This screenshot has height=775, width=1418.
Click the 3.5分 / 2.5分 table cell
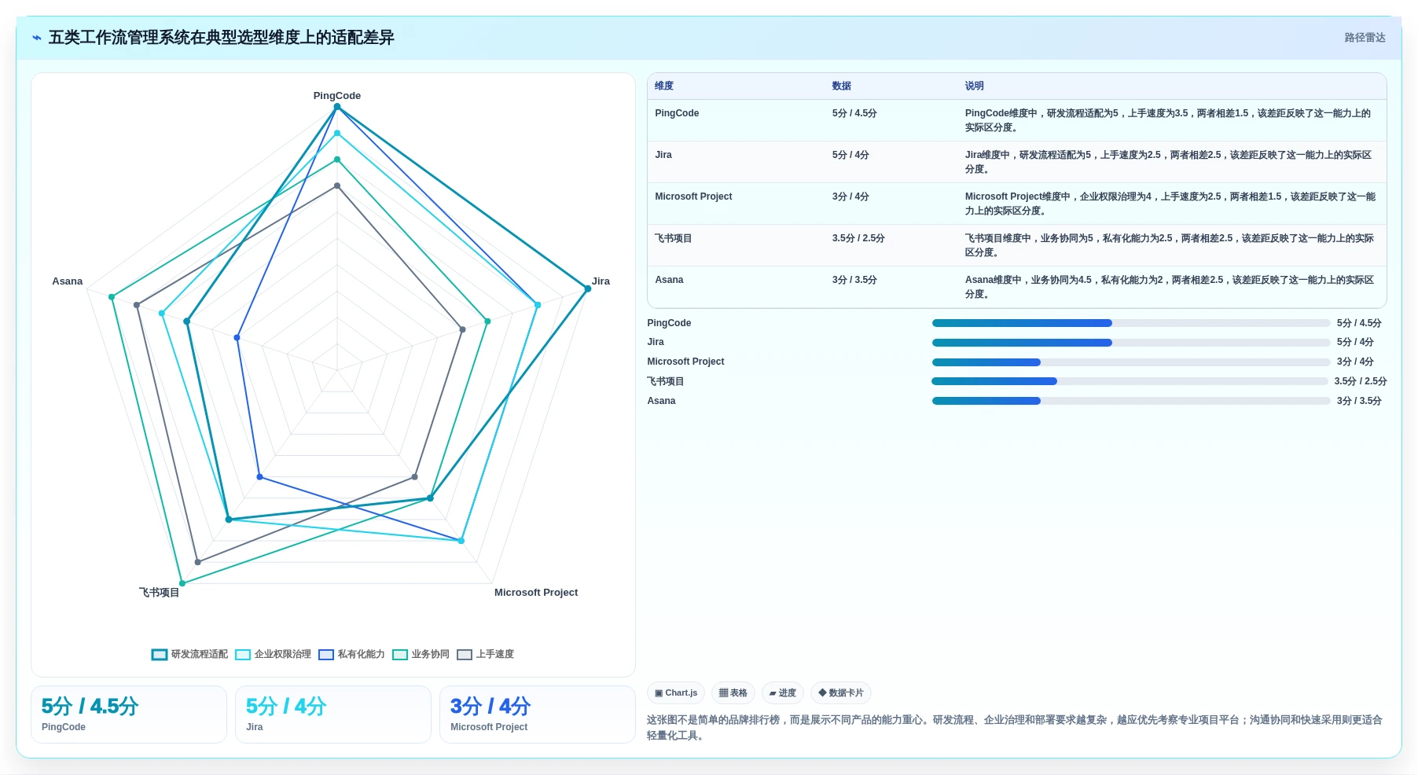point(858,238)
